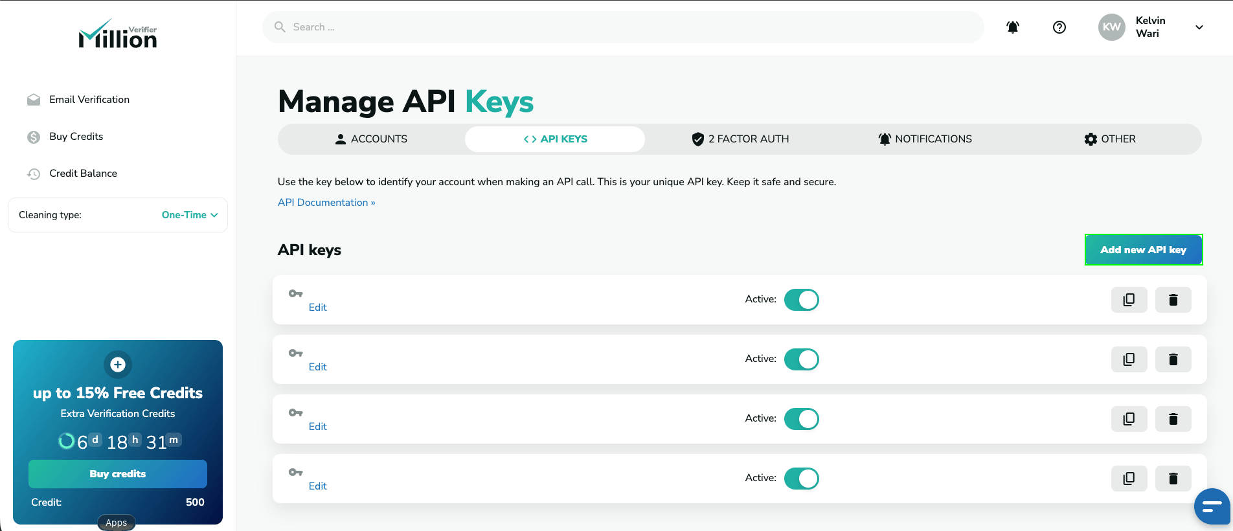Open the API Documentation link

pyautogui.click(x=326, y=203)
